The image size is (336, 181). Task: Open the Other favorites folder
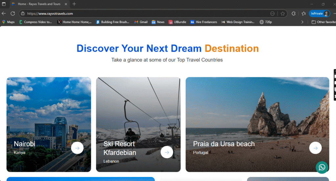pyautogui.click(x=324, y=22)
